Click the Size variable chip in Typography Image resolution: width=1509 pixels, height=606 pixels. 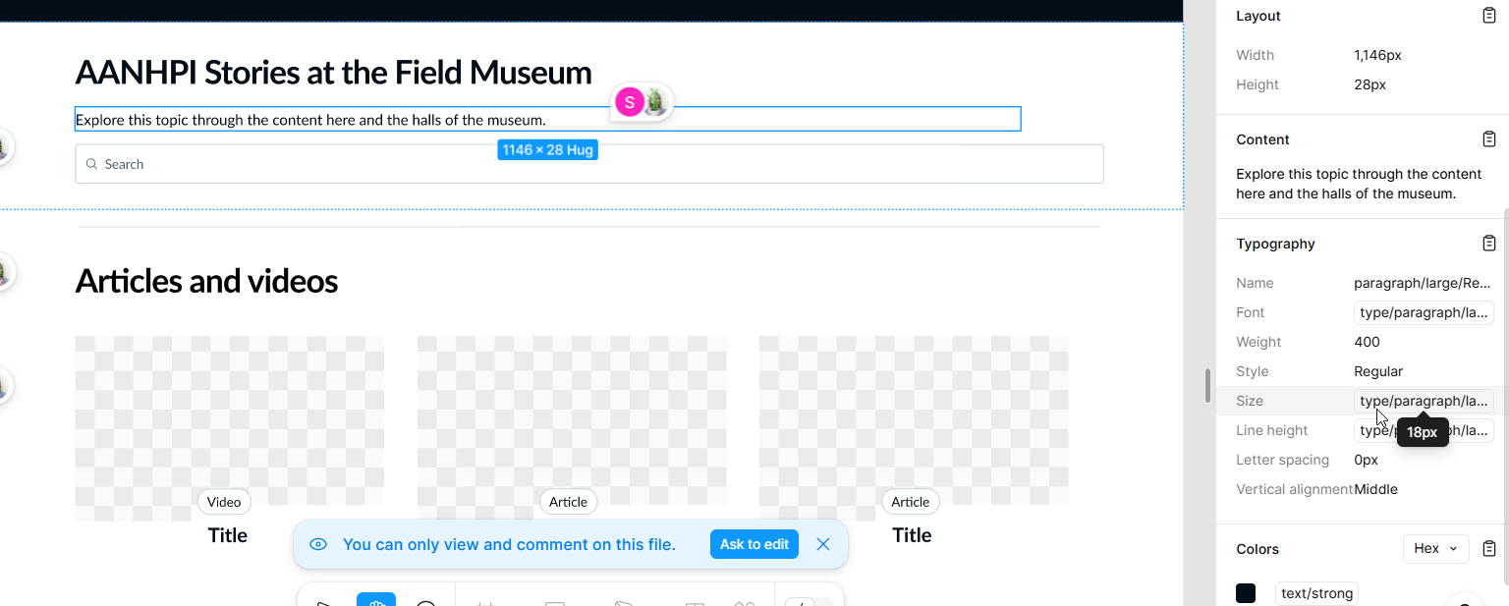click(x=1424, y=401)
